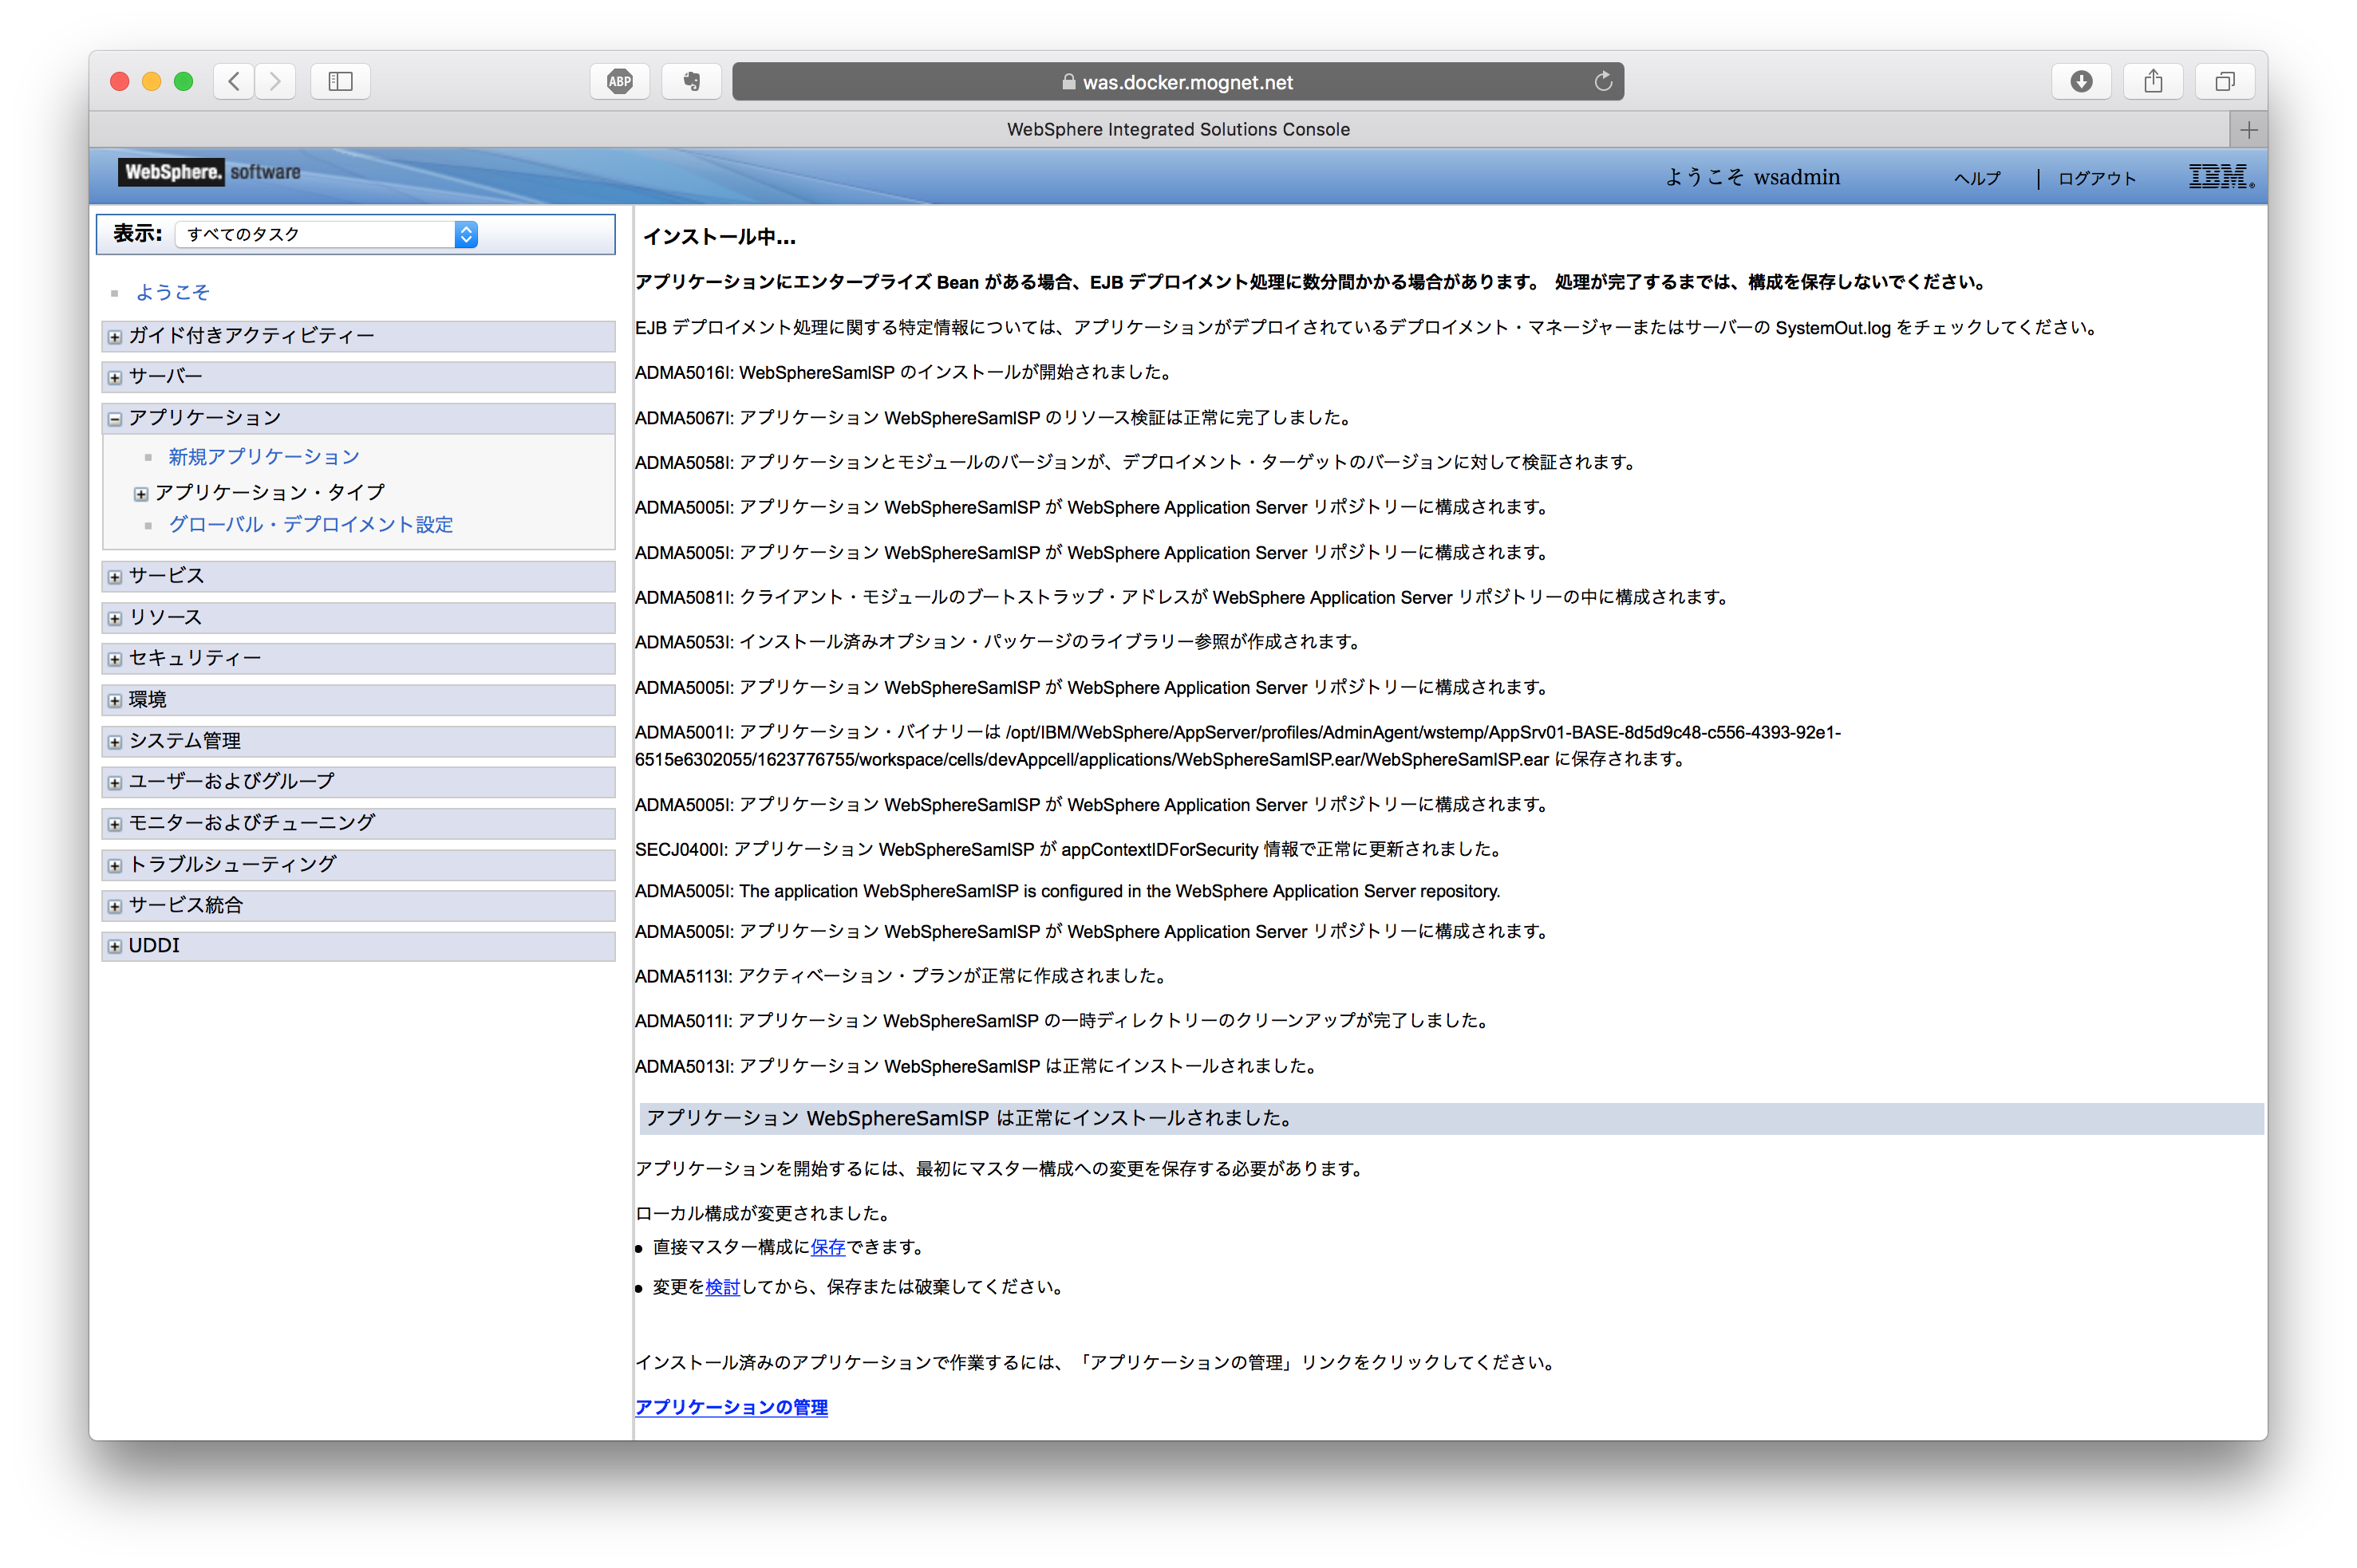Toggle the browser sidebar icon
The image size is (2357, 1568).
pyautogui.click(x=339, y=81)
